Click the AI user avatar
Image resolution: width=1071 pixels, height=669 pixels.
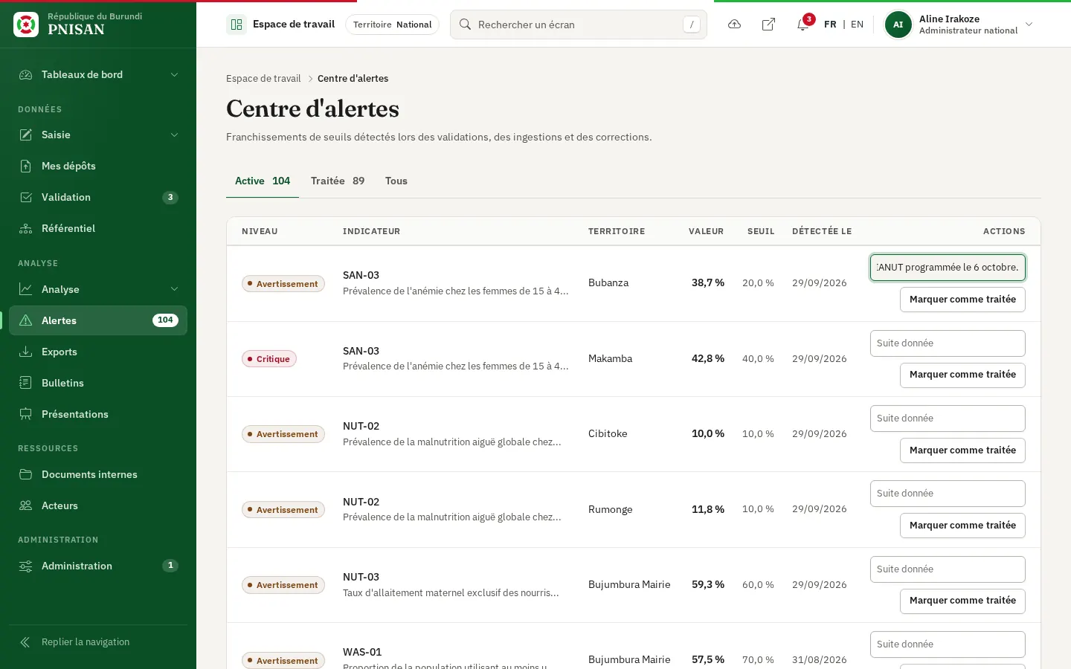898,25
